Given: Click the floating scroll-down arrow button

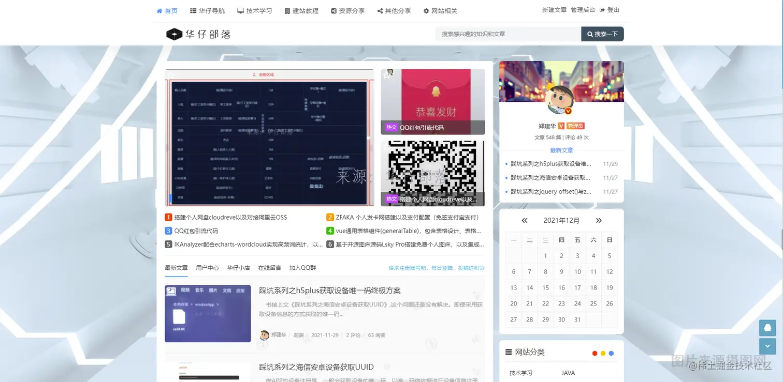Looking at the screenshot, I should (767, 346).
